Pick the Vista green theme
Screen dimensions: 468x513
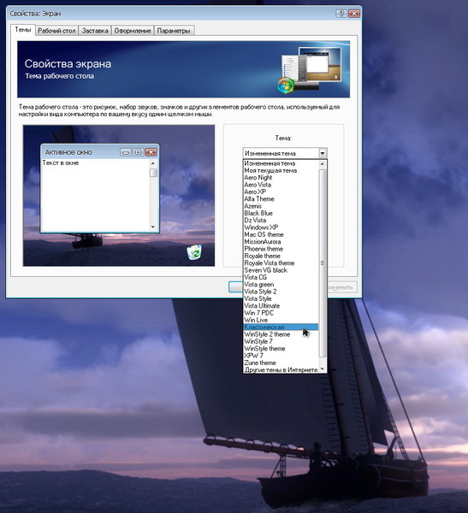(281, 285)
